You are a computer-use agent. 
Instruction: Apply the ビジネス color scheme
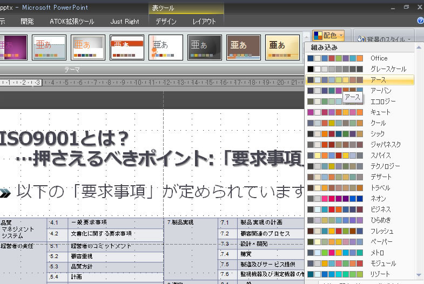(x=360, y=209)
